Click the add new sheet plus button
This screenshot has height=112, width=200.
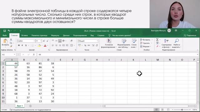tap(30, 106)
